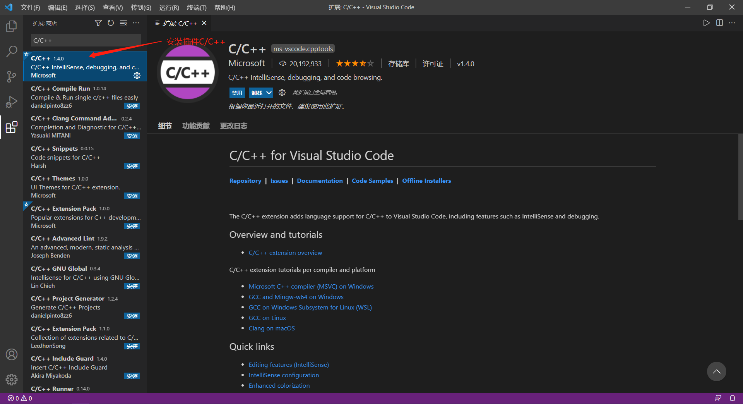This screenshot has width=743, height=404.
Task: Click the filter extensions funnel icon
Action: (x=98, y=23)
